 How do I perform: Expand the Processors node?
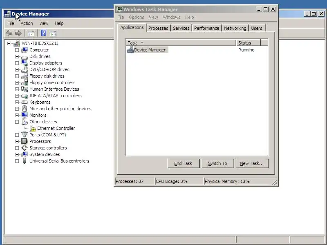tap(17, 141)
